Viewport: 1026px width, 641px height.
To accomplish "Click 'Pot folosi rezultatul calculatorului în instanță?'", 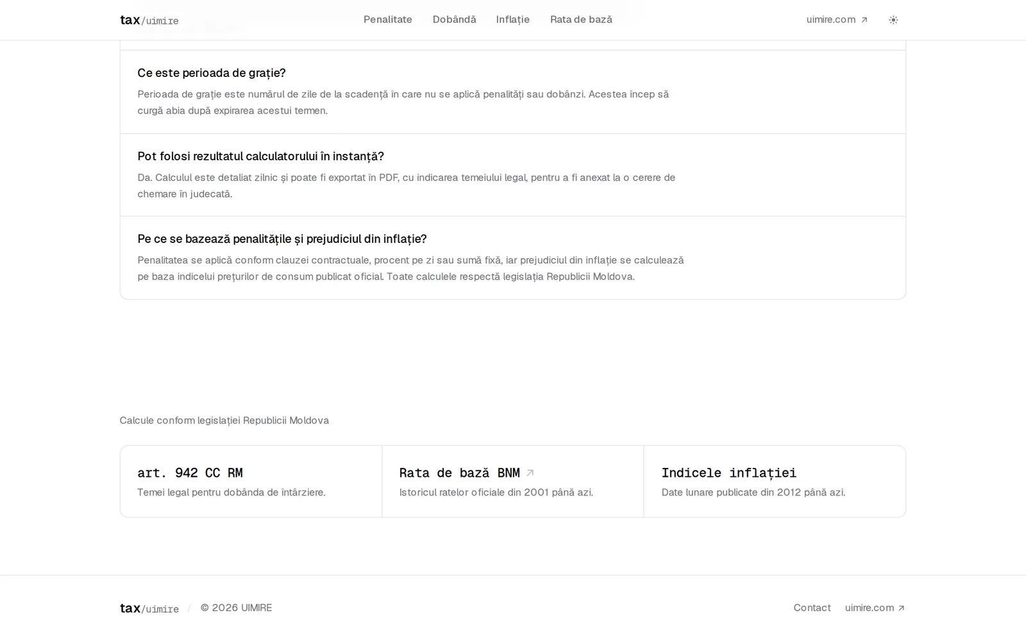I will click(260, 156).
